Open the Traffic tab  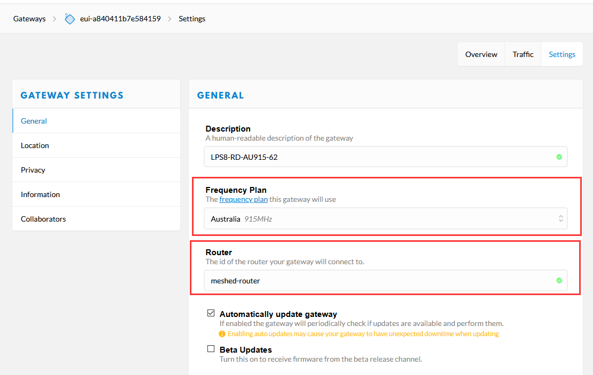[523, 54]
